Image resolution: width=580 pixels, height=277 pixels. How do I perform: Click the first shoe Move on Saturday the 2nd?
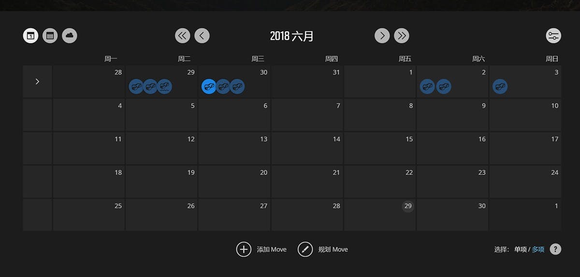[x=427, y=87]
